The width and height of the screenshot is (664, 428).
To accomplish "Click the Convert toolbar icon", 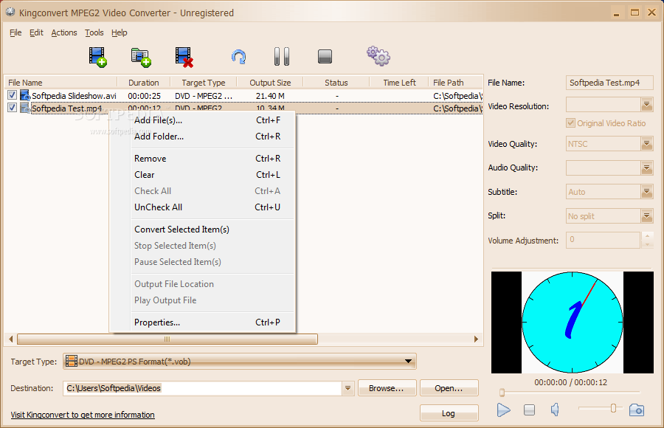I will click(239, 56).
